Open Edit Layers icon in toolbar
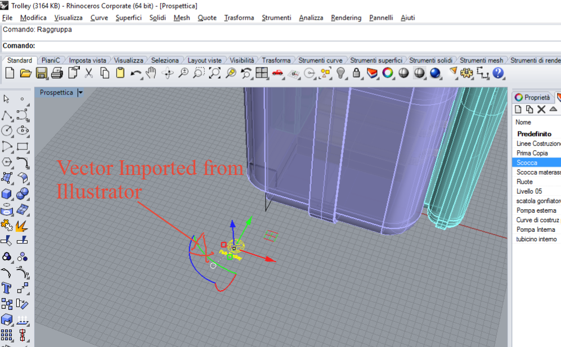This screenshot has height=347, width=561. (372, 73)
